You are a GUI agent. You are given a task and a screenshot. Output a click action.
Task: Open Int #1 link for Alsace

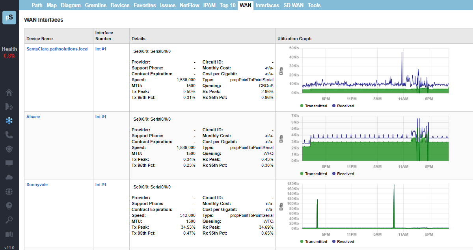pyautogui.click(x=101, y=117)
